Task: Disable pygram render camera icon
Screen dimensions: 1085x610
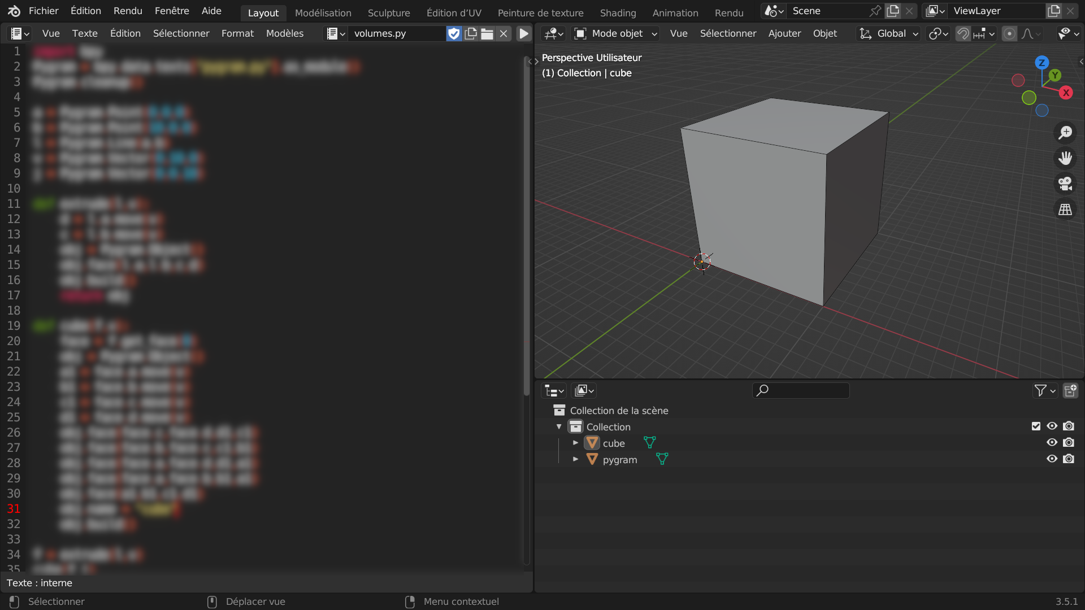Action: (1069, 459)
